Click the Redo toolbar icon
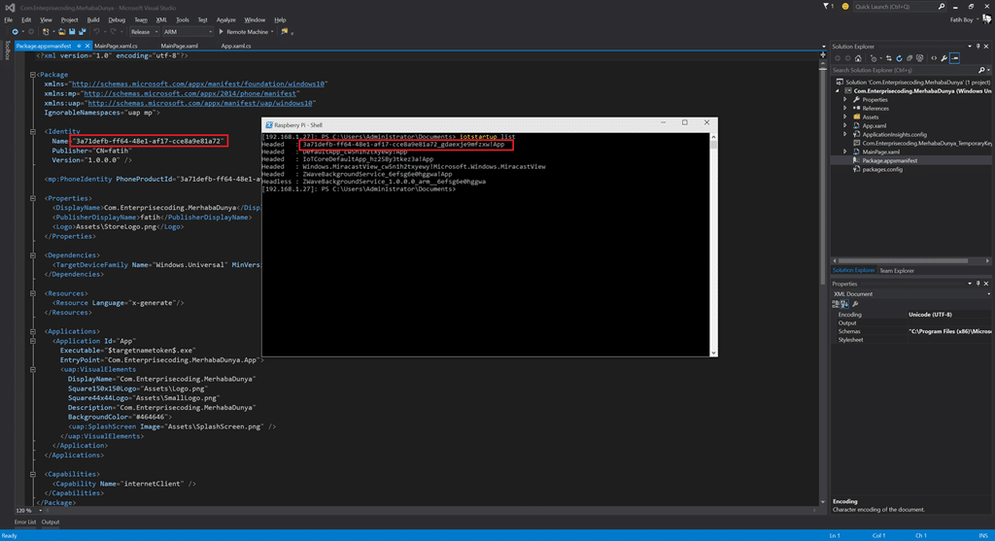 (113, 32)
